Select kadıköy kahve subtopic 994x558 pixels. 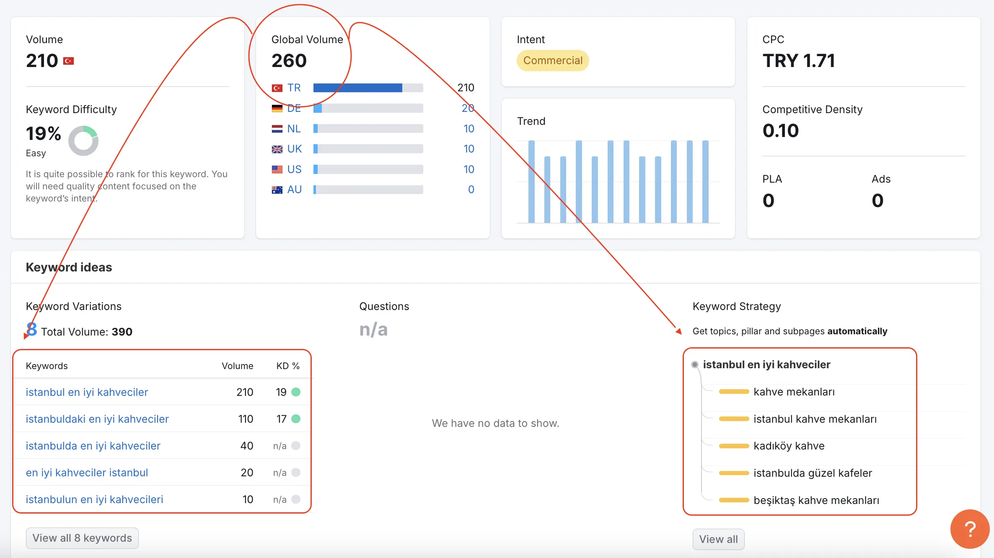coord(789,446)
